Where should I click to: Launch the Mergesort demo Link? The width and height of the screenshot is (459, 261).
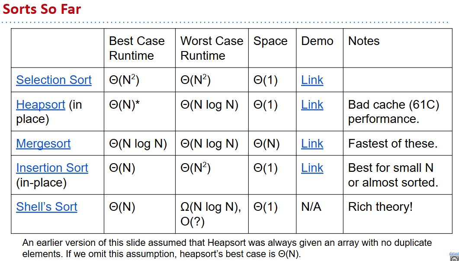[x=312, y=144]
